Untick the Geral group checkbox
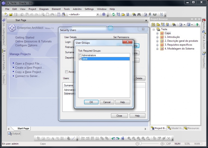 [x=80, y=59]
